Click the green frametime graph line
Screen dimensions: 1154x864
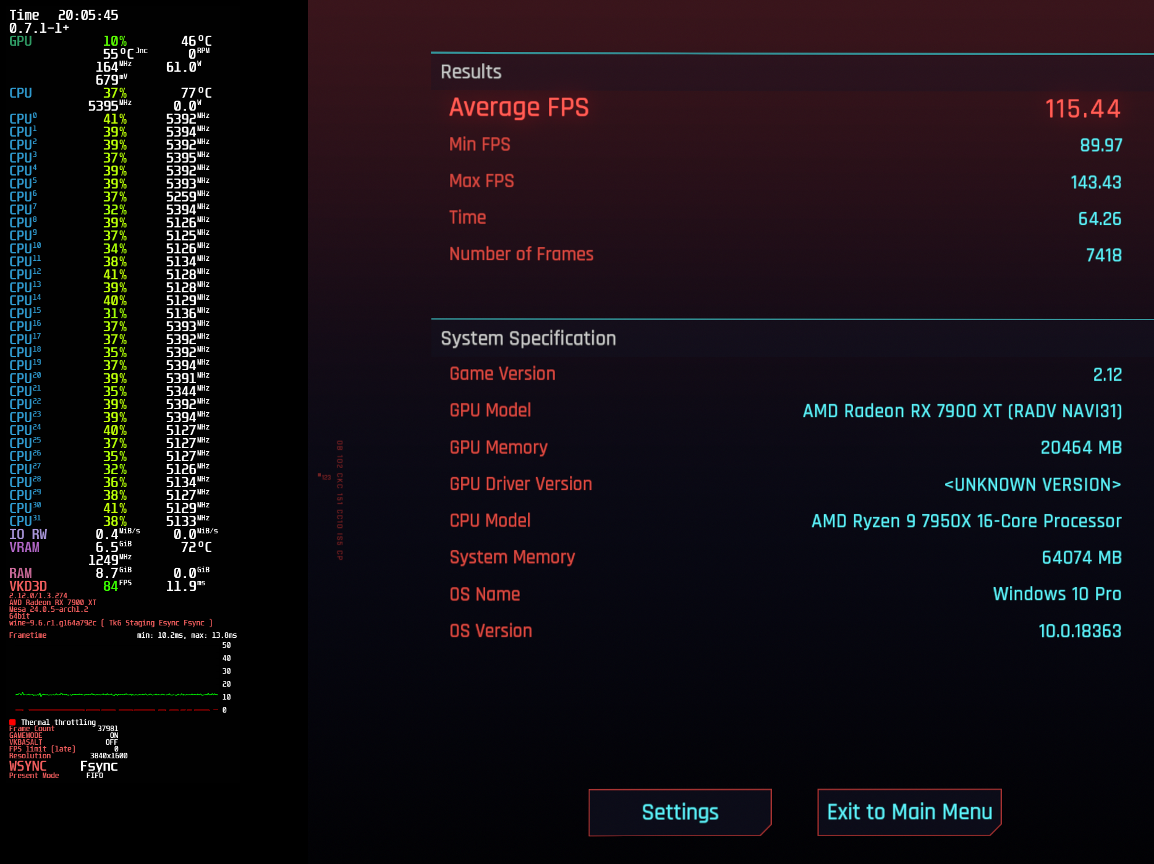point(116,695)
